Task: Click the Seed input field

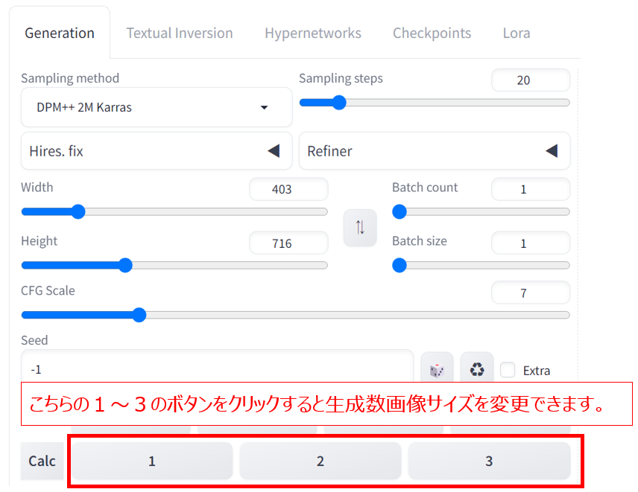Action: pos(218,366)
